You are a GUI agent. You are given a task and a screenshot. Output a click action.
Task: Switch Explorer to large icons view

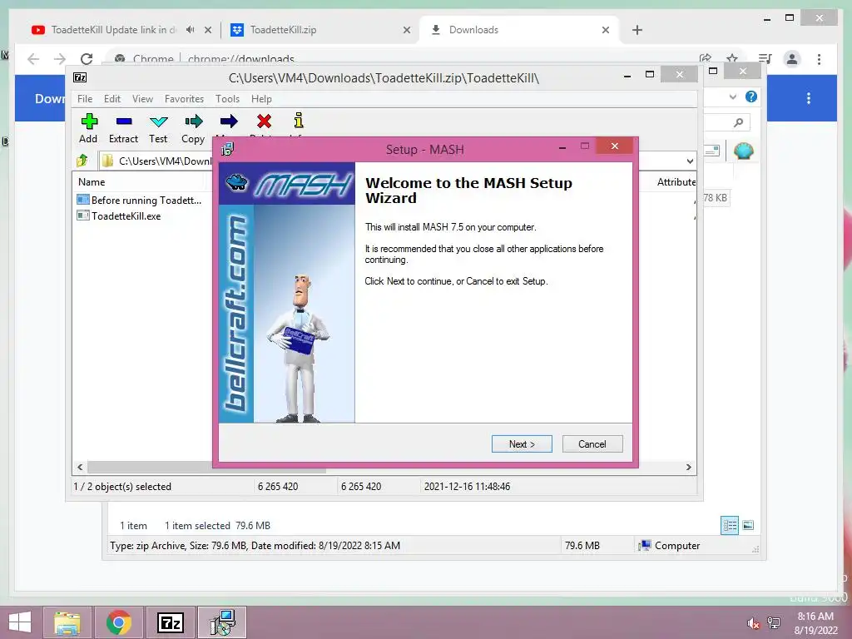click(x=748, y=525)
